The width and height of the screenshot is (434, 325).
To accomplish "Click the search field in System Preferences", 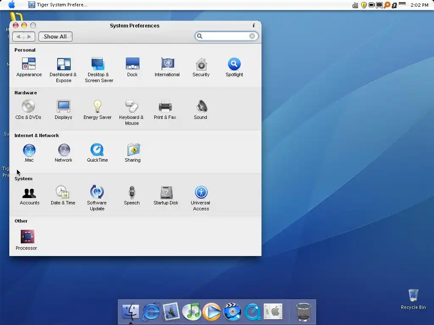I will coord(226,36).
